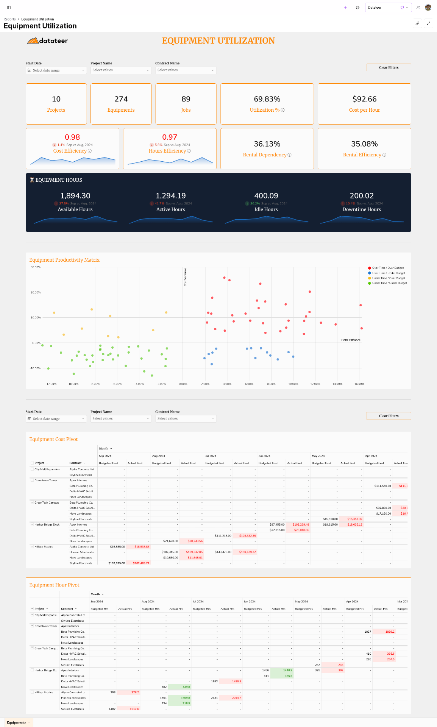
Task: Collapse the Downtown Tower row in Cost Pivot
Action: tap(32, 480)
